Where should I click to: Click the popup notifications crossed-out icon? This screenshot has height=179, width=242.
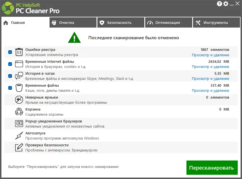pos(19,124)
